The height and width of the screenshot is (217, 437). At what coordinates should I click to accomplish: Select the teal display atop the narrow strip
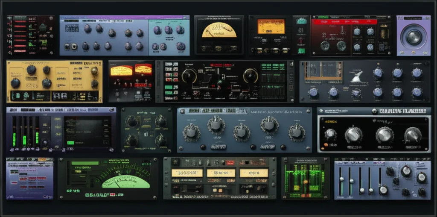(301, 21)
